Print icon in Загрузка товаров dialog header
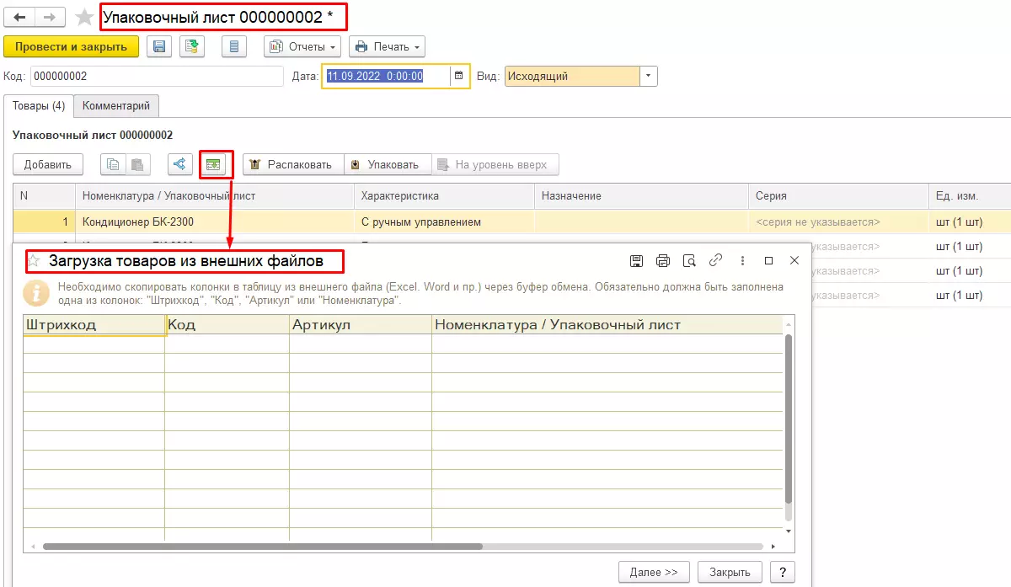This screenshot has height=587, width=1011. click(663, 260)
